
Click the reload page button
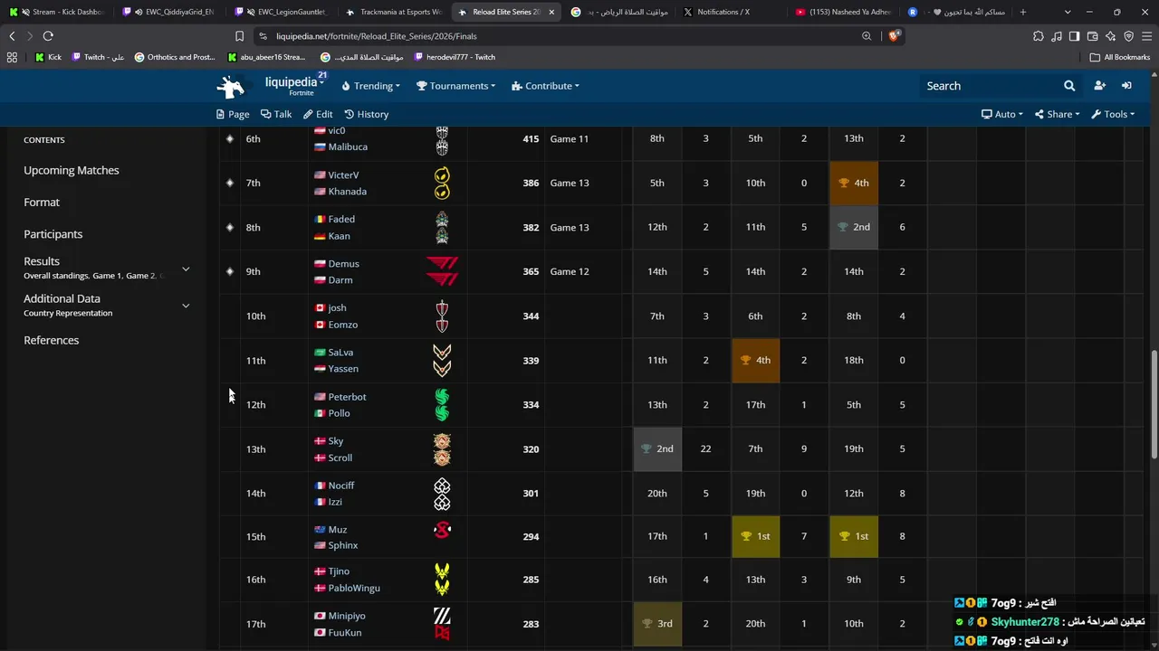tap(48, 36)
